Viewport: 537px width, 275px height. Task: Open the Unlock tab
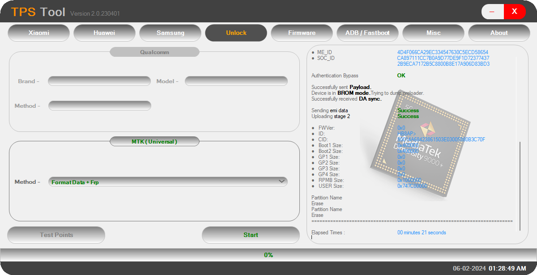(x=236, y=33)
